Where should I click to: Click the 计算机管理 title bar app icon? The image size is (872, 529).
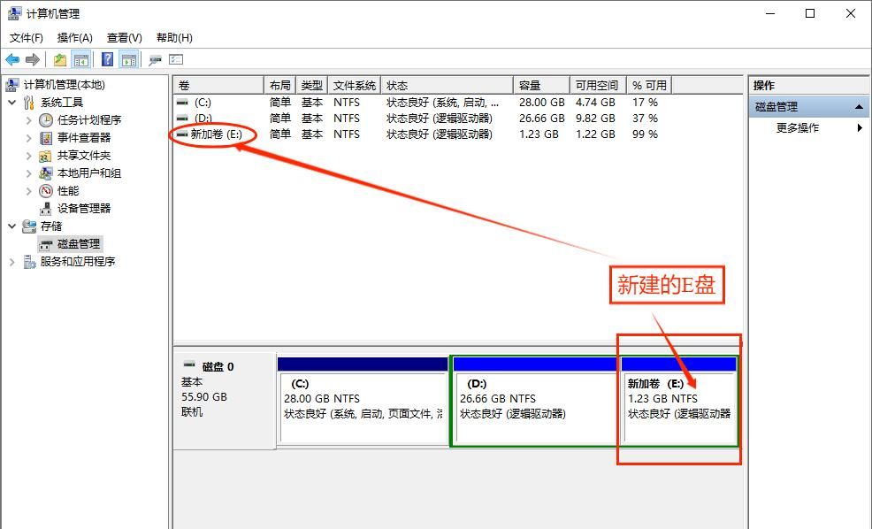point(14,13)
